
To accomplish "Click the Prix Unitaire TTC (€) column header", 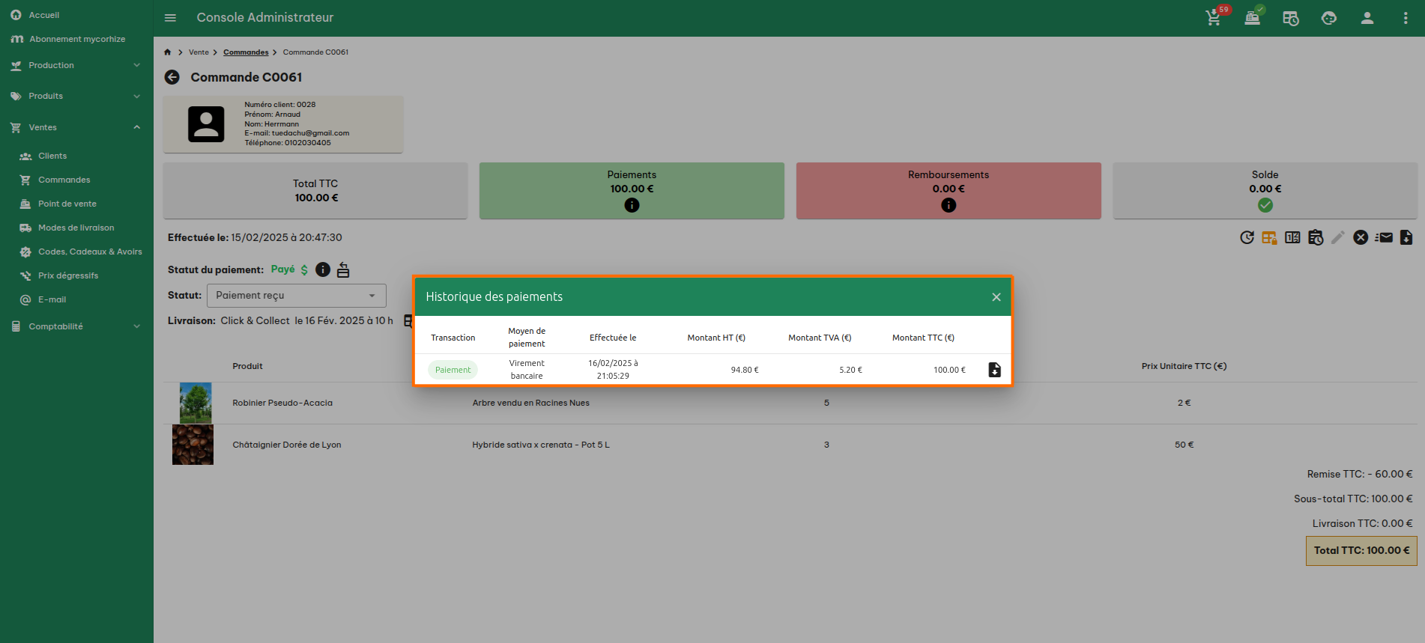I will (1184, 366).
